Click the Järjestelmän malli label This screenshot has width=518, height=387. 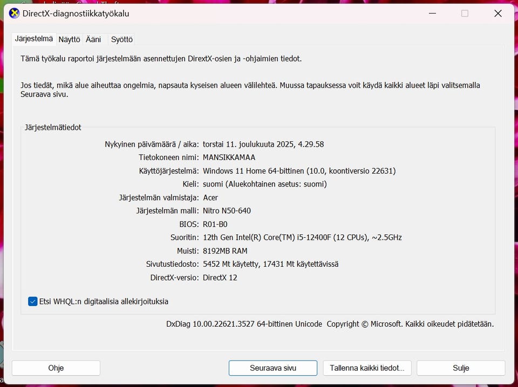167,211
